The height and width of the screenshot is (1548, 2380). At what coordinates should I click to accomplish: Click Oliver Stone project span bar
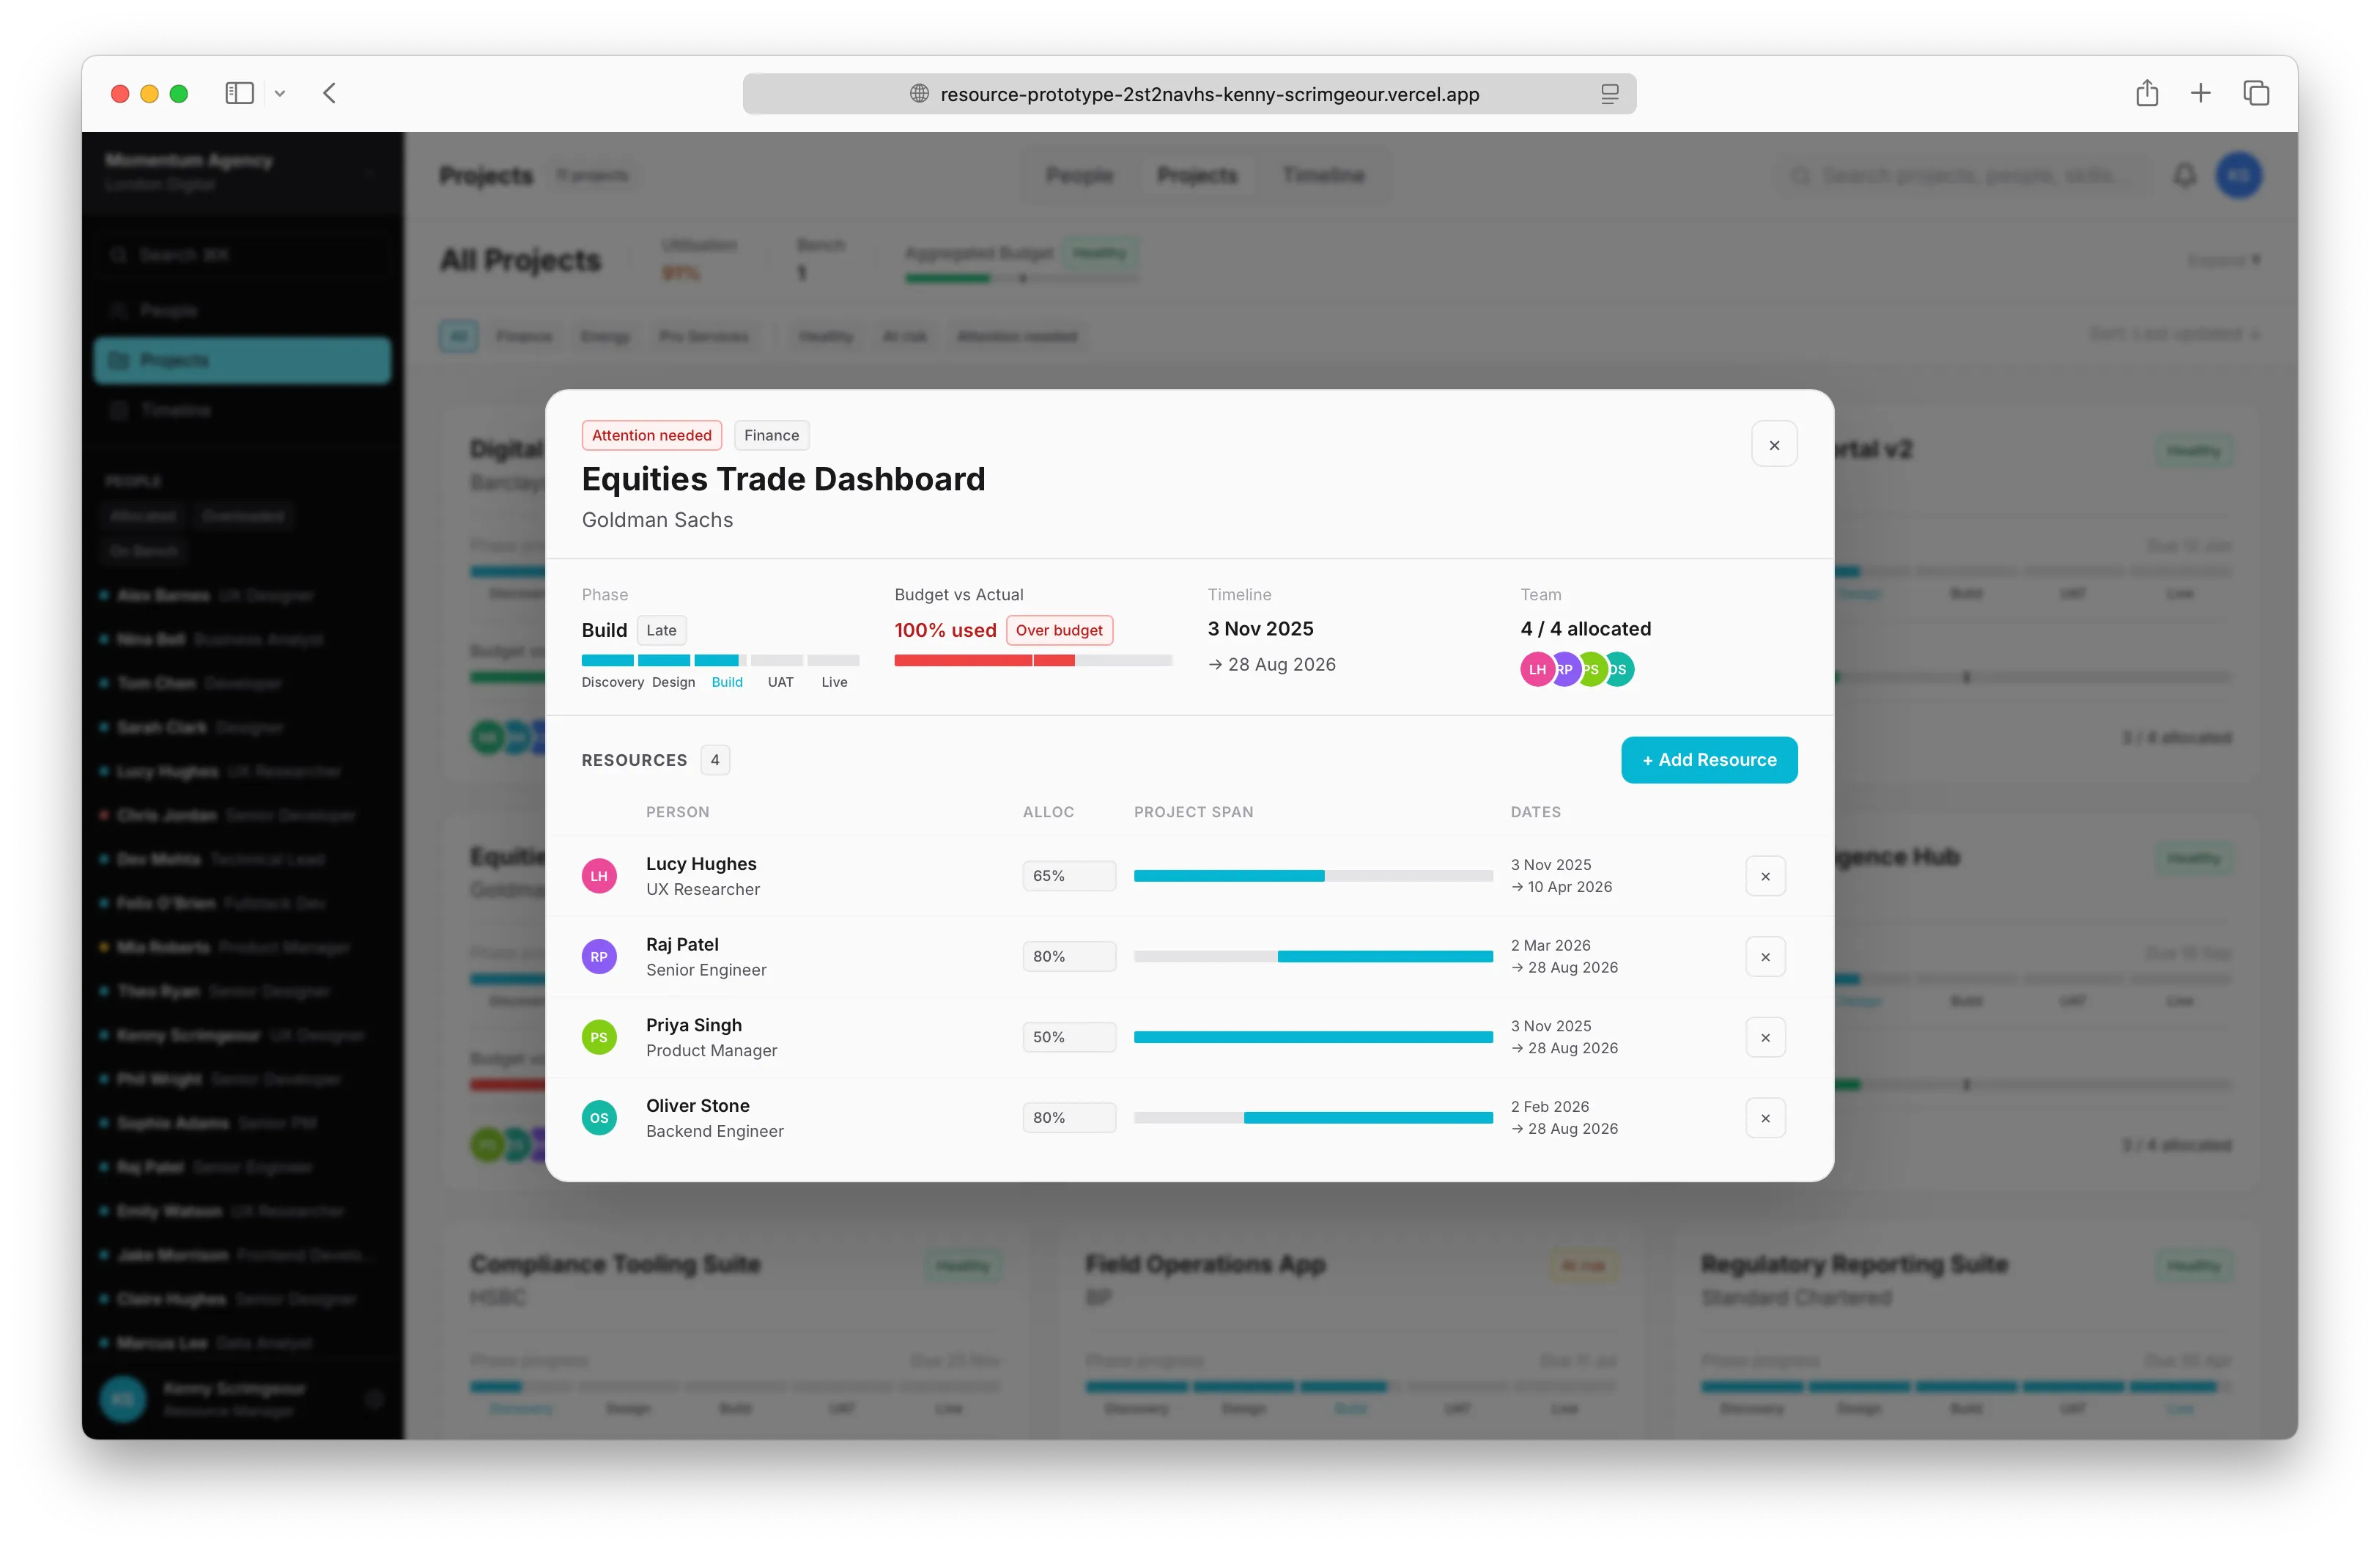coord(1313,1118)
